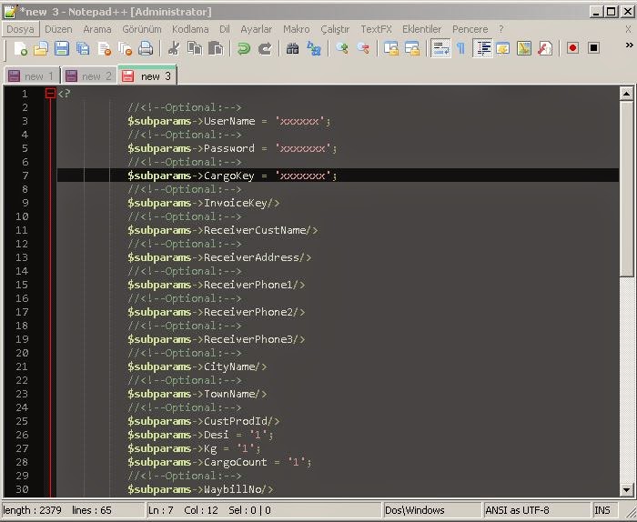
Task: Toggle show all characters (pilcrow)
Action: click(x=461, y=48)
